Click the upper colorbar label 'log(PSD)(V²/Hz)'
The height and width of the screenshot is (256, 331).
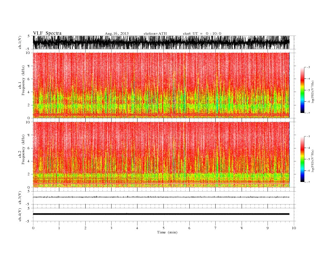click(313, 92)
